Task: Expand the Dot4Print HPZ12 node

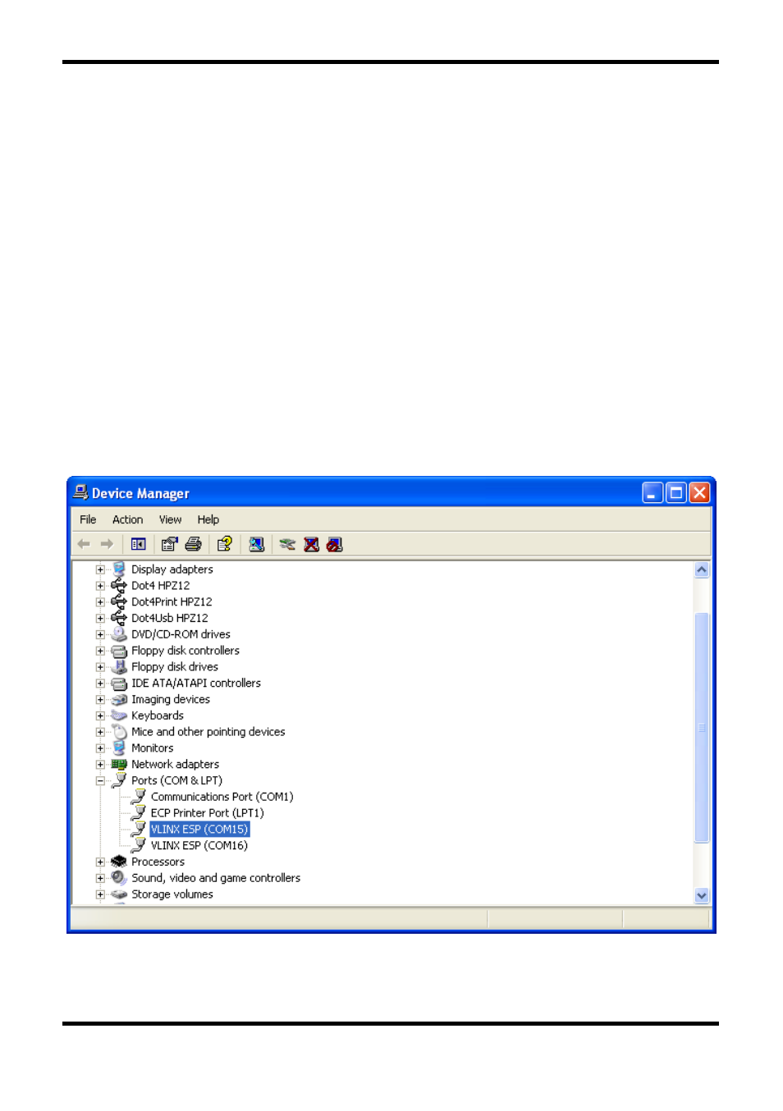Action: coord(100,602)
